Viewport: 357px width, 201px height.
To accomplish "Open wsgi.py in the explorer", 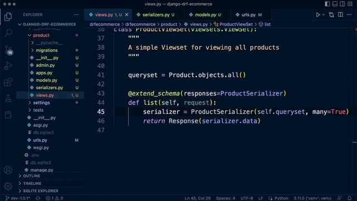I will (x=41, y=147).
